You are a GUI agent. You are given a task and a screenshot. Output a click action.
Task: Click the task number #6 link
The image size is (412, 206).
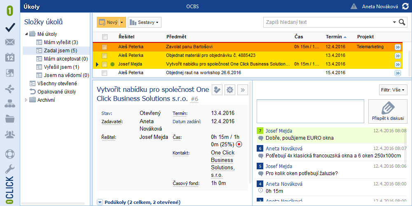[194, 99]
